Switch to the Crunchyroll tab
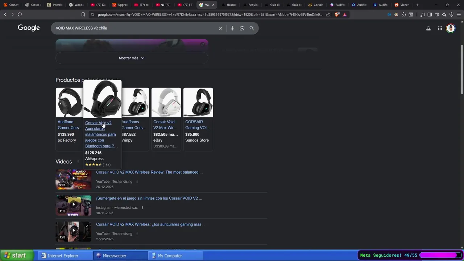Screen dimensions: 464x261 [11, 5]
